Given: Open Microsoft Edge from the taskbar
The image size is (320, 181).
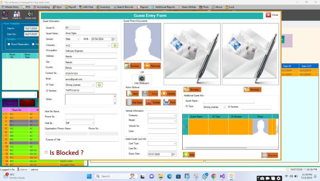Looking at the screenshot, I should coord(169,176).
